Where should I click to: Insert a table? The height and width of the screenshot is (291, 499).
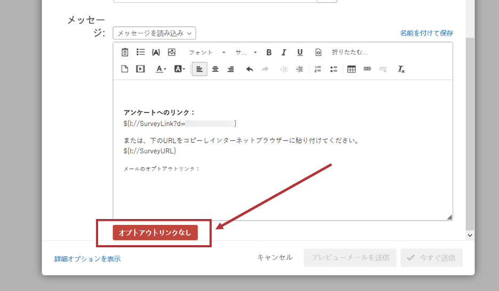352,69
